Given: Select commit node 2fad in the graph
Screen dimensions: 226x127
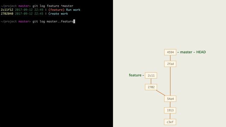Looking at the screenshot, I should coord(170,64).
